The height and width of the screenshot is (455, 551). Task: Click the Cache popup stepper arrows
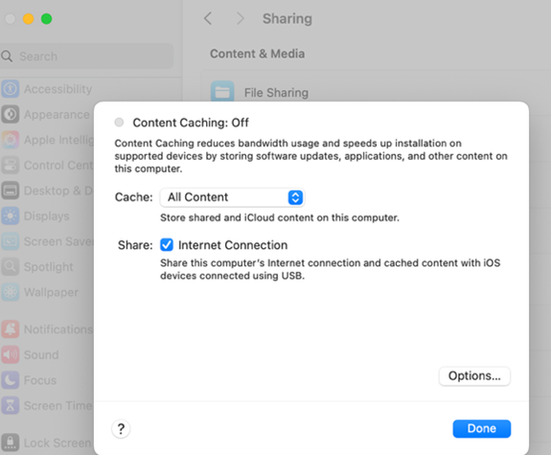pyautogui.click(x=295, y=197)
